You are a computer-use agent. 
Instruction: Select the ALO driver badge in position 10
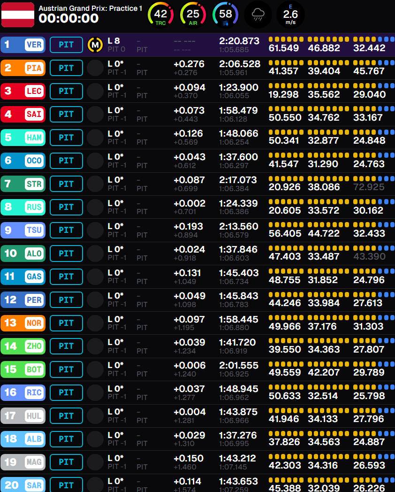tap(23, 254)
